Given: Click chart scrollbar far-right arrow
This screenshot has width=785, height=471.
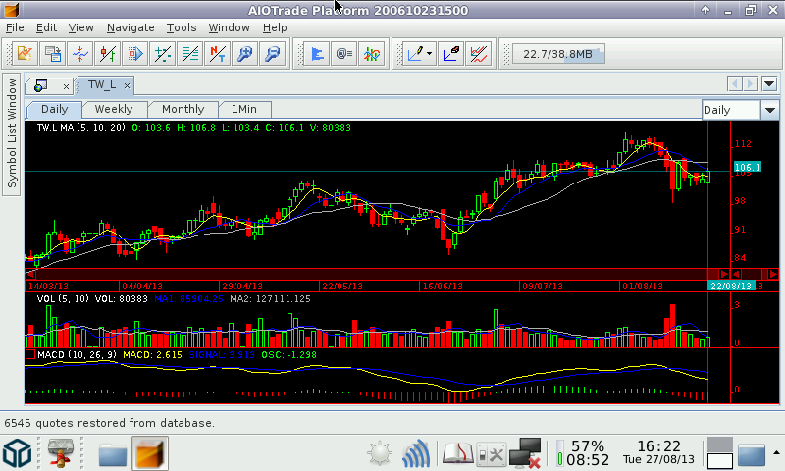Looking at the screenshot, I should (773, 274).
